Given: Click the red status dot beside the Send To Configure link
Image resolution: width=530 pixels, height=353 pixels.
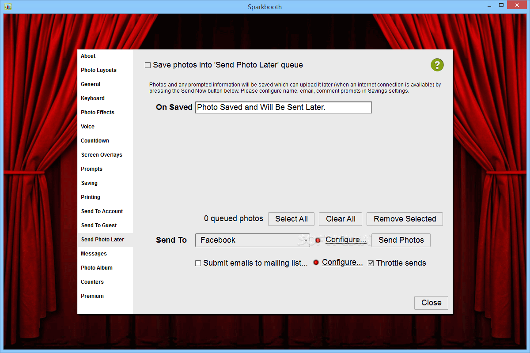Looking at the screenshot, I should coord(318,240).
